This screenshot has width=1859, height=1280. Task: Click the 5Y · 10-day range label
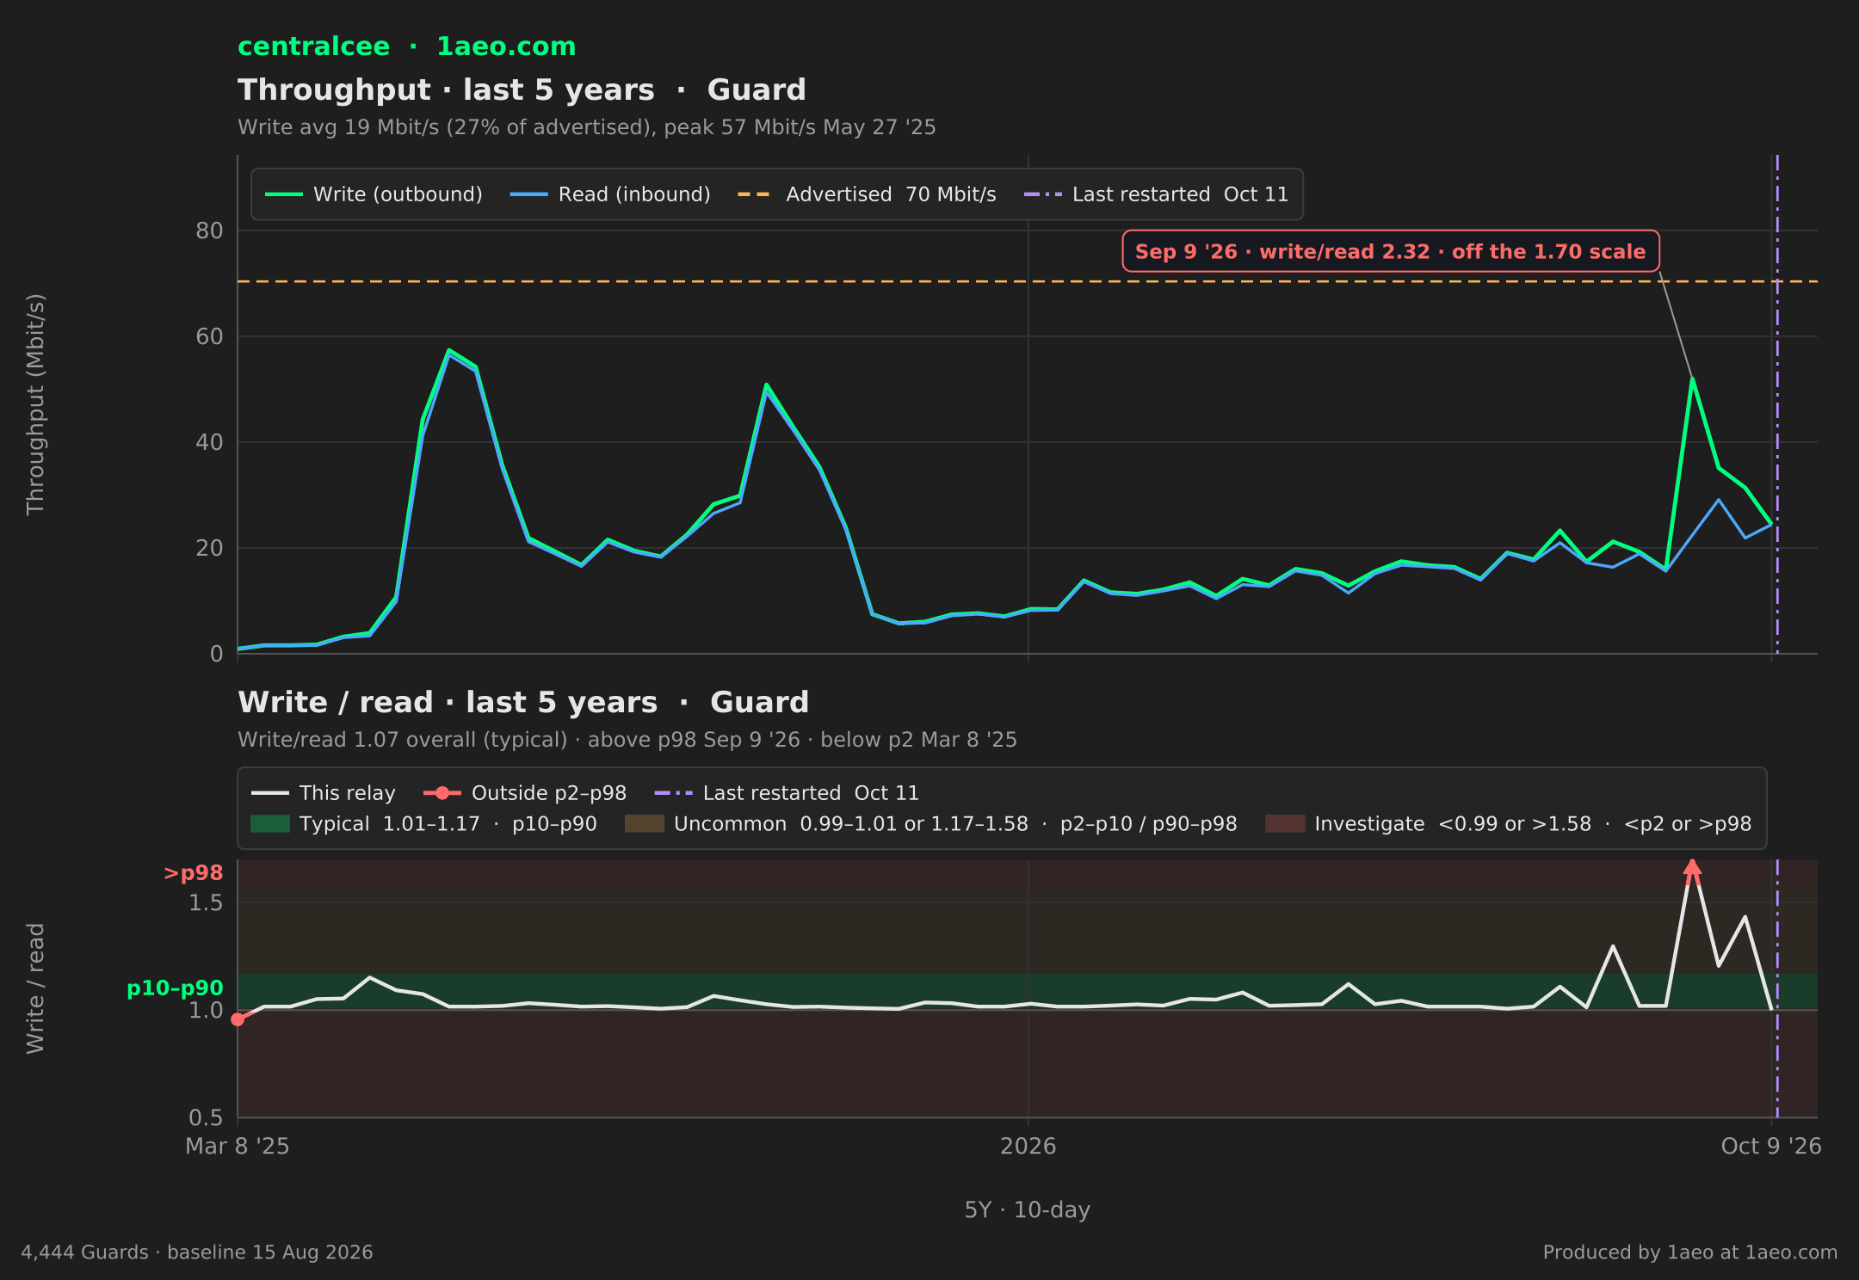[1028, 1210]
